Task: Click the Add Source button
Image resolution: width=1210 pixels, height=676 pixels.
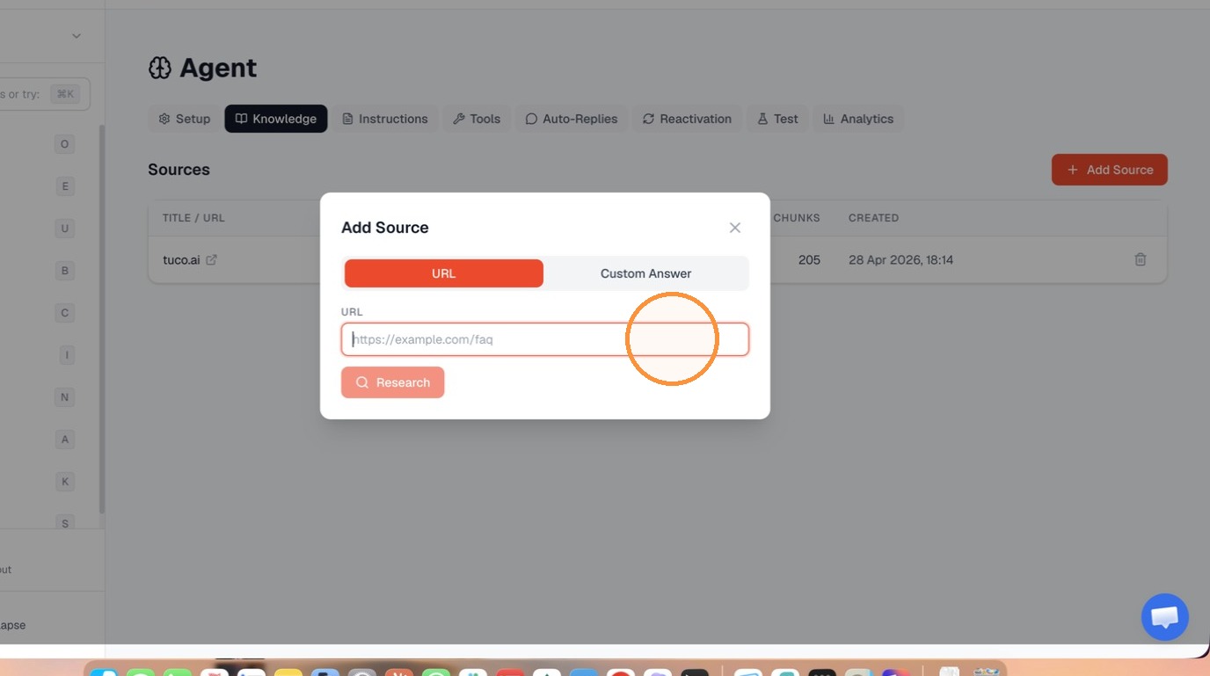Action: pyautogui.click(x=1110, y=170)
